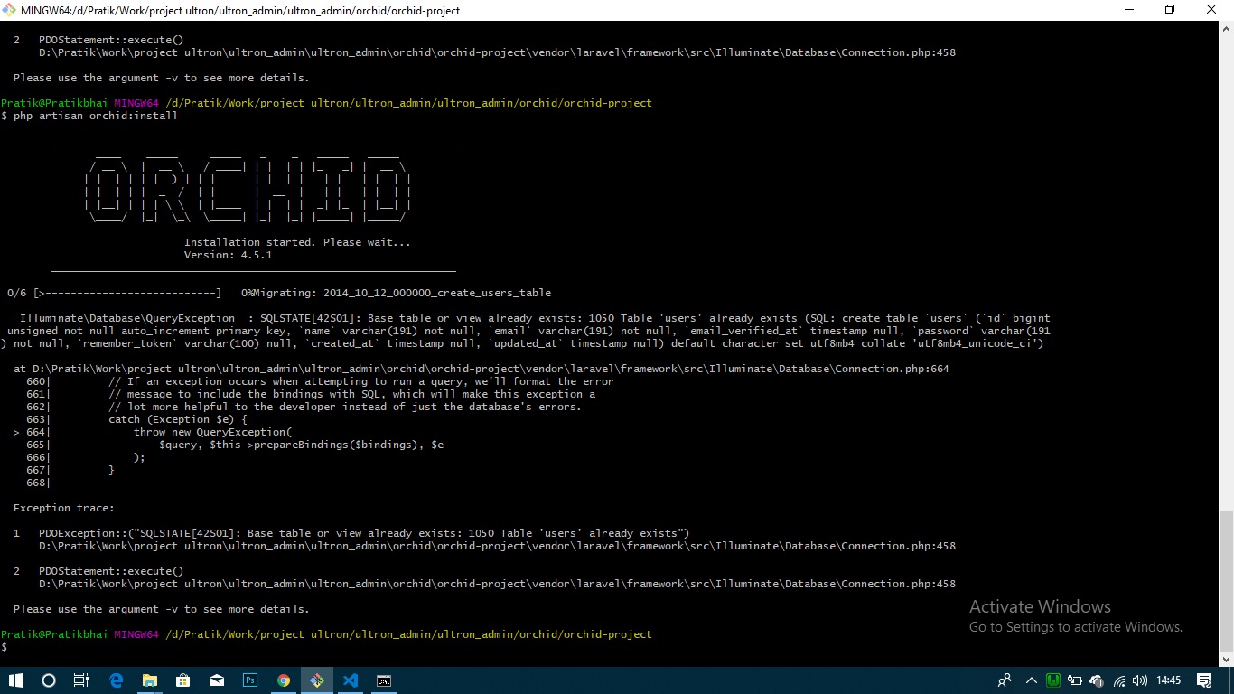Image resolution: width=1234 pixels, height=694 pixels.
Task: Open the Command Prompt taskbar icon
Action: [x=384, y=680]
